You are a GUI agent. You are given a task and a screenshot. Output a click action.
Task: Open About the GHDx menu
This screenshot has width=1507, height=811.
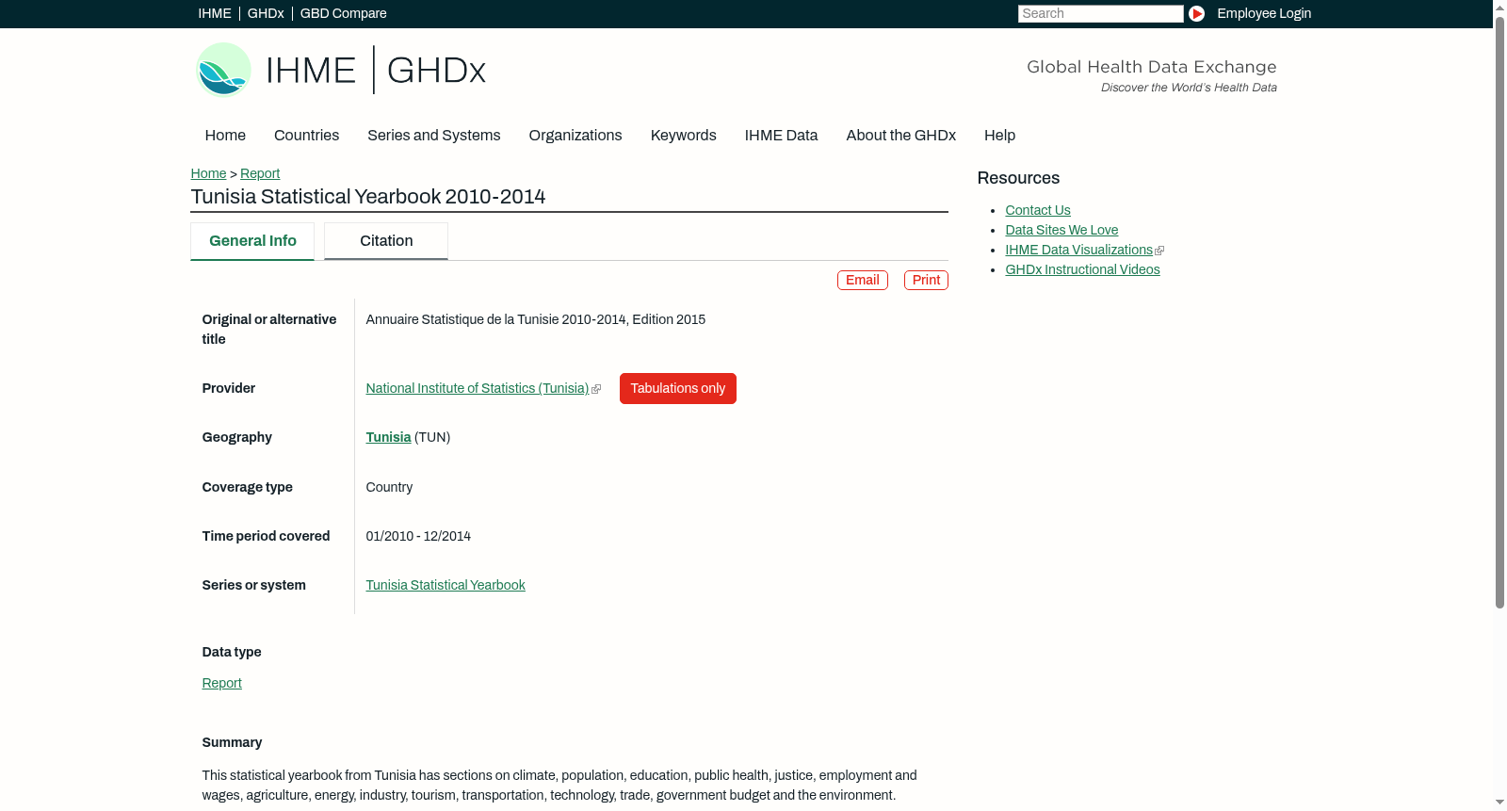coord(900,136)
